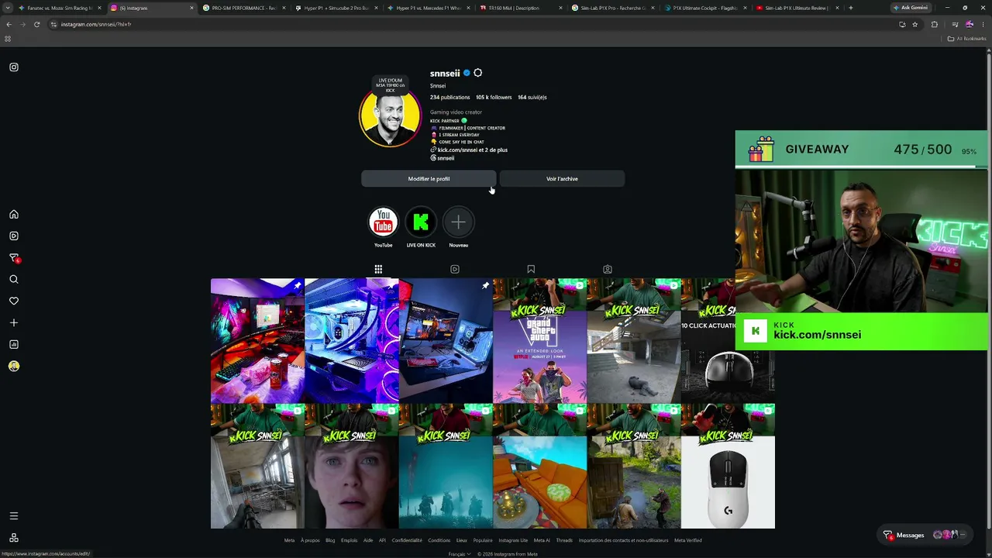The height and width of the screenshot is (558, 992).
Task: Open the tab search dropdown arrow
Action: click(x=8, y=8)
